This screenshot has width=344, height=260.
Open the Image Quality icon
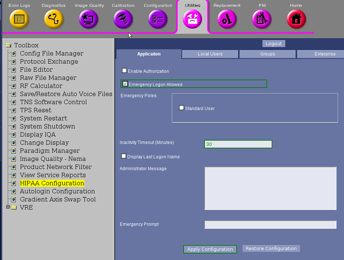[x=88, y=19]
